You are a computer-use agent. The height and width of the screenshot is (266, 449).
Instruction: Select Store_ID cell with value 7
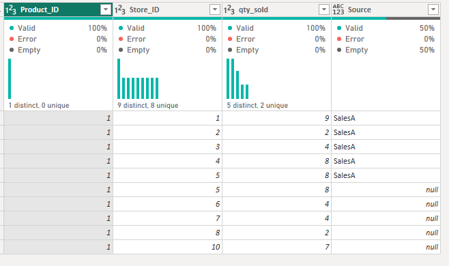(167, 218)
